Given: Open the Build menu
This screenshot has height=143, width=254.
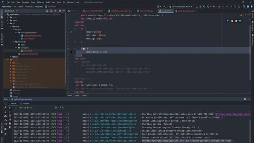Looking at the screenshot, I should click(48, 2).
